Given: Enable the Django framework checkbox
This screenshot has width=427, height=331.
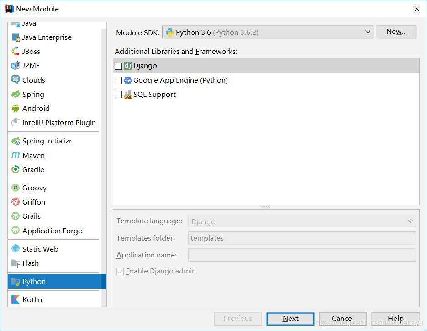Looking at the screenshot, I should [118, 66].
